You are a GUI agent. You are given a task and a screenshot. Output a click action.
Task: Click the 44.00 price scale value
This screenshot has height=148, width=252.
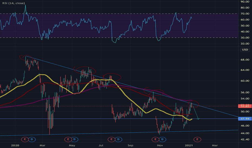(245, 133)
